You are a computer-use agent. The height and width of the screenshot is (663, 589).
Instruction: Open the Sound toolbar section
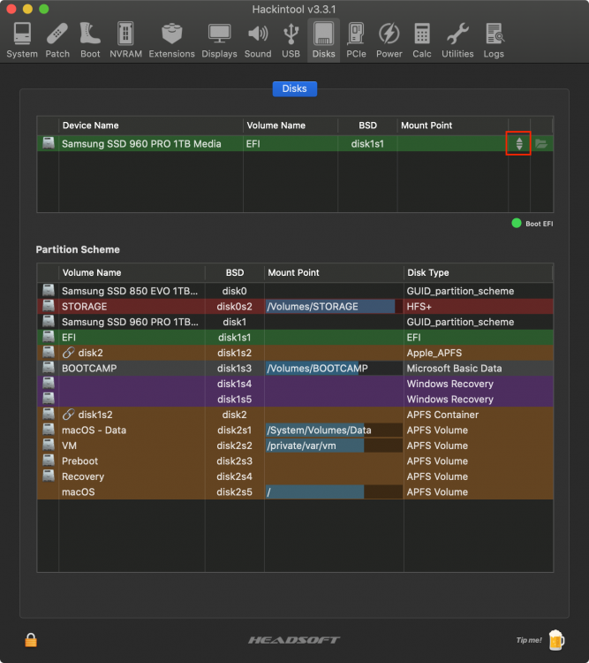pos(258,40)
